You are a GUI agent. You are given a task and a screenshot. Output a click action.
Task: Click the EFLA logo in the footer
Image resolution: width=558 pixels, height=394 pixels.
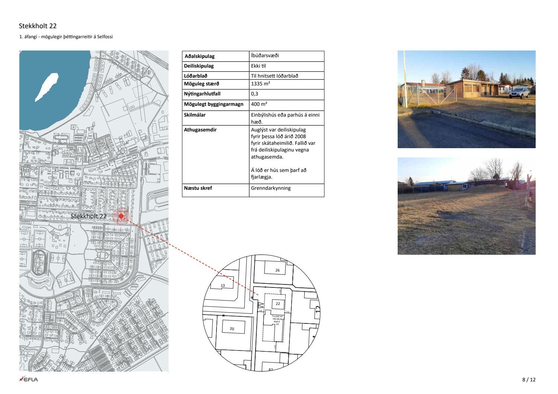(29, 379)
